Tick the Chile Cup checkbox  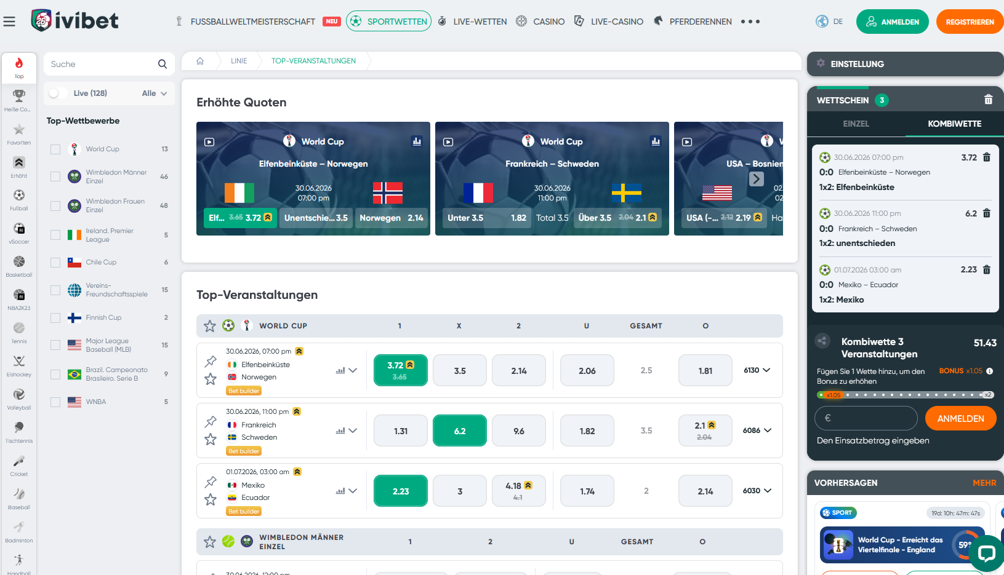pyautogui.click(x=55, y=263)
